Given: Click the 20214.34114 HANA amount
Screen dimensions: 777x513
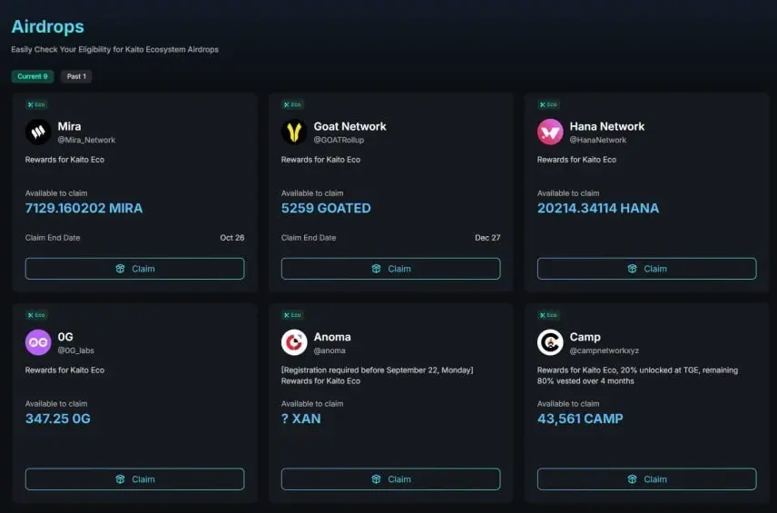Looking at the screenshot, I should click(598, 208).
